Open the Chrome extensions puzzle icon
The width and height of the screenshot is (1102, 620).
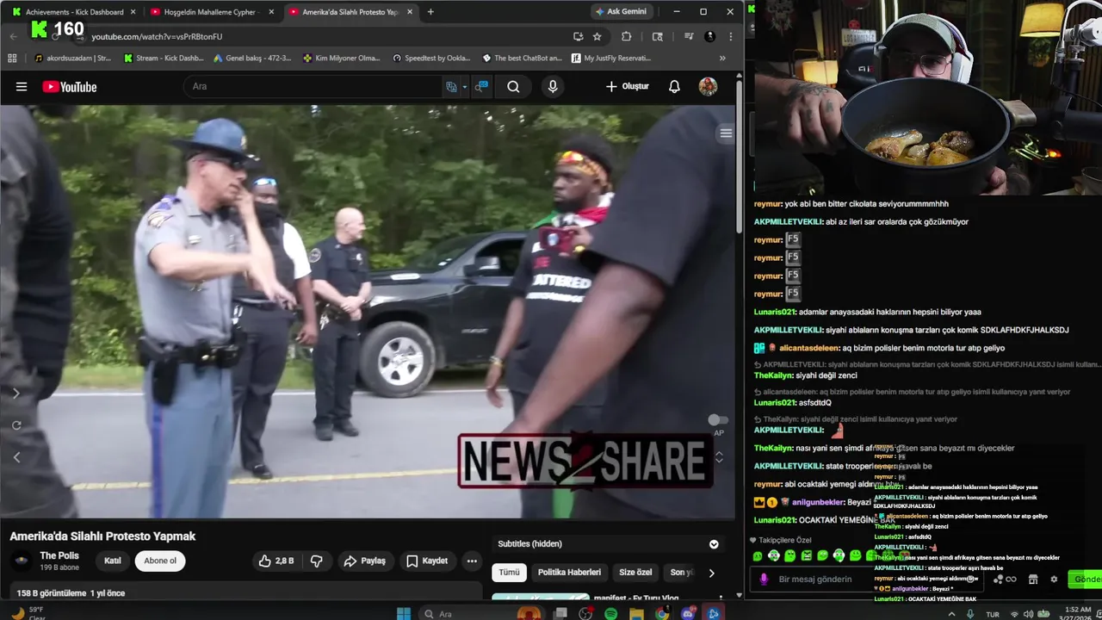626,36
